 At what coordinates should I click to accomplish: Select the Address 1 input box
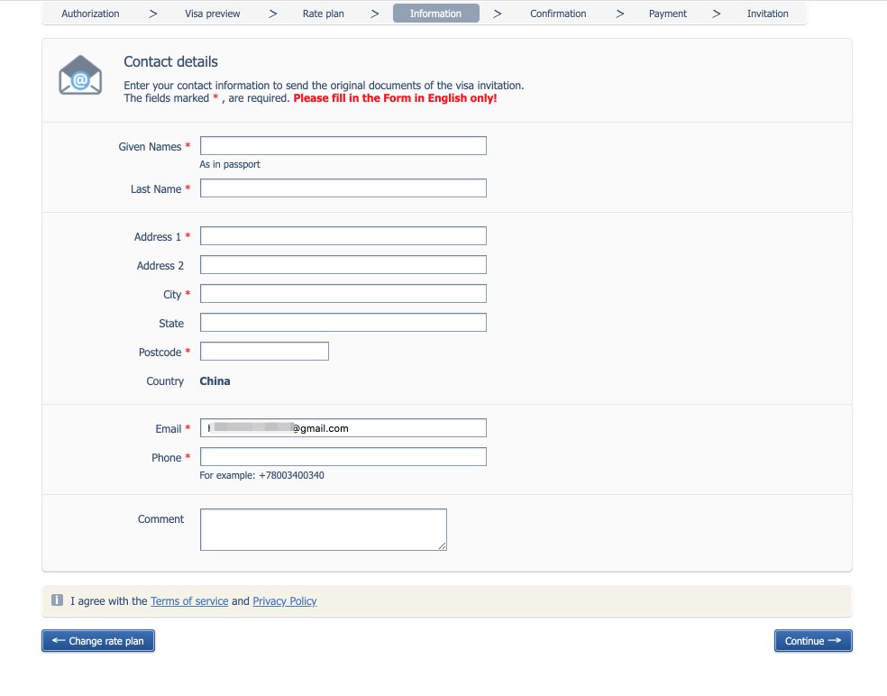click(343, 236)
